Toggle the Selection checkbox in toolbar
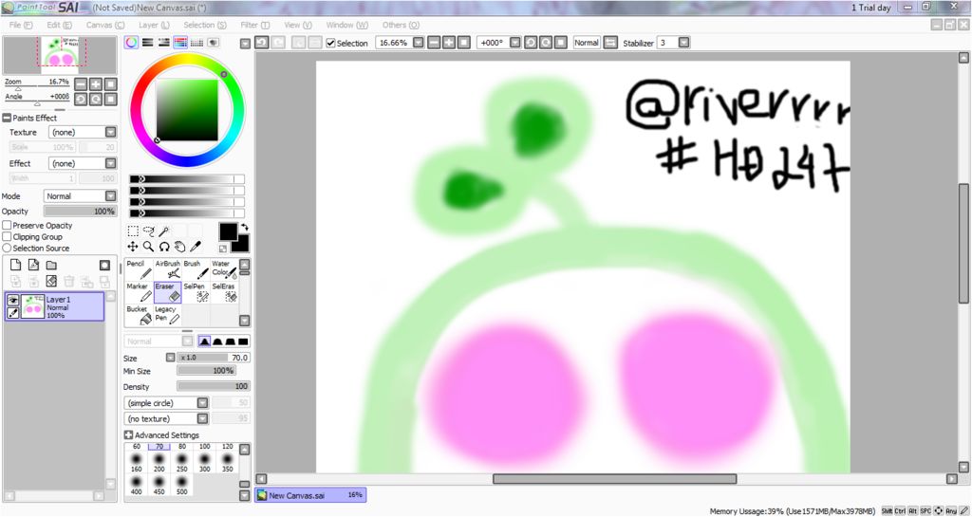 click(331, 43)
